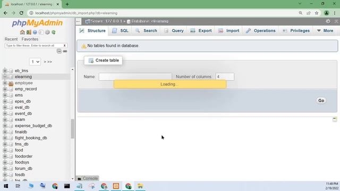340x191 pixels.
Task: Switch to the Structure tab
Action: (92, 31)
